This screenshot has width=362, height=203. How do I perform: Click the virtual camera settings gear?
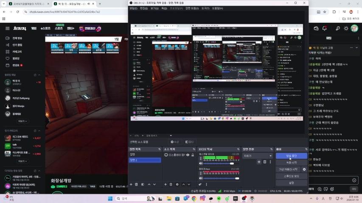(304, 169)
